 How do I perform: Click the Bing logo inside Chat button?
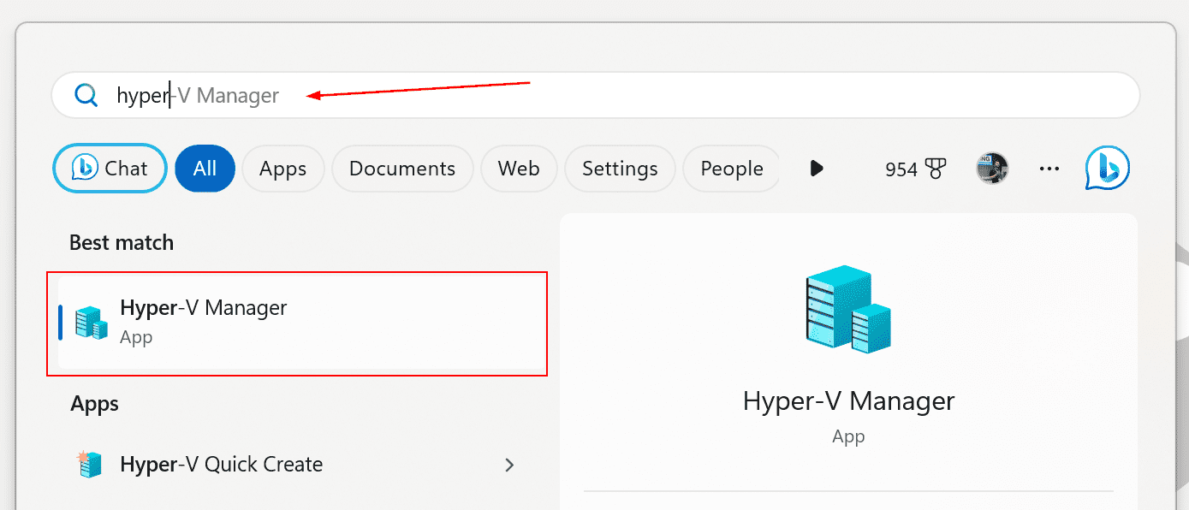pyautogui.click(x=84, y=169)
